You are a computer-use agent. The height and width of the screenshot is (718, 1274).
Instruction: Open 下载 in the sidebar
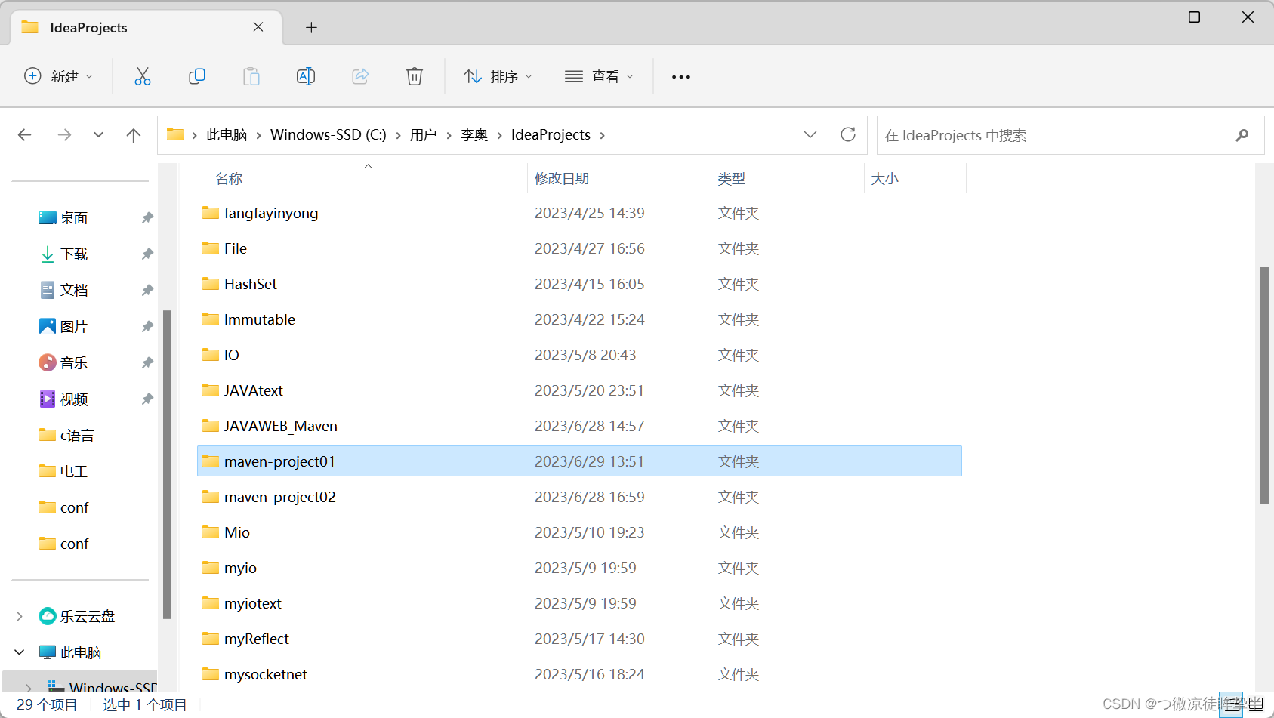63,254
